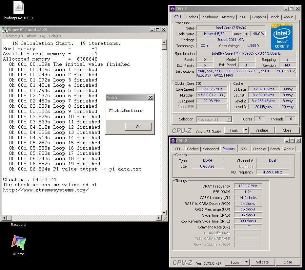
Task: Click Close button in bottom CPU-Z
Action: coord(288,262)
